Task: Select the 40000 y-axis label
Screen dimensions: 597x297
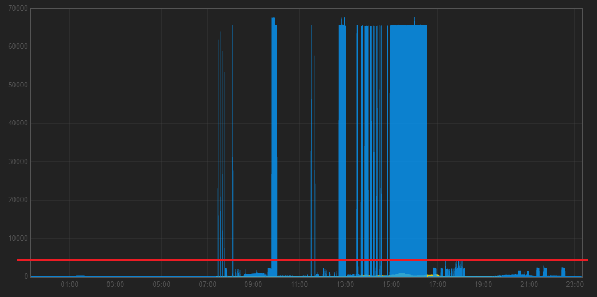Action: [18, 124]
